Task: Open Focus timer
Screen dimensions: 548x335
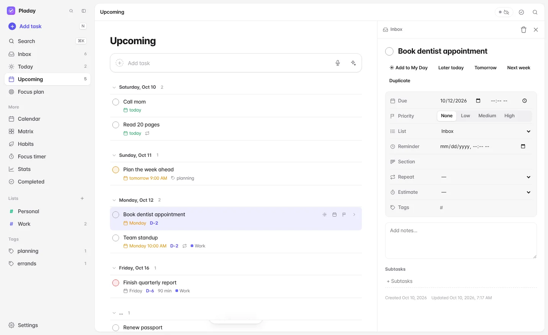Action: click(48, 156)
